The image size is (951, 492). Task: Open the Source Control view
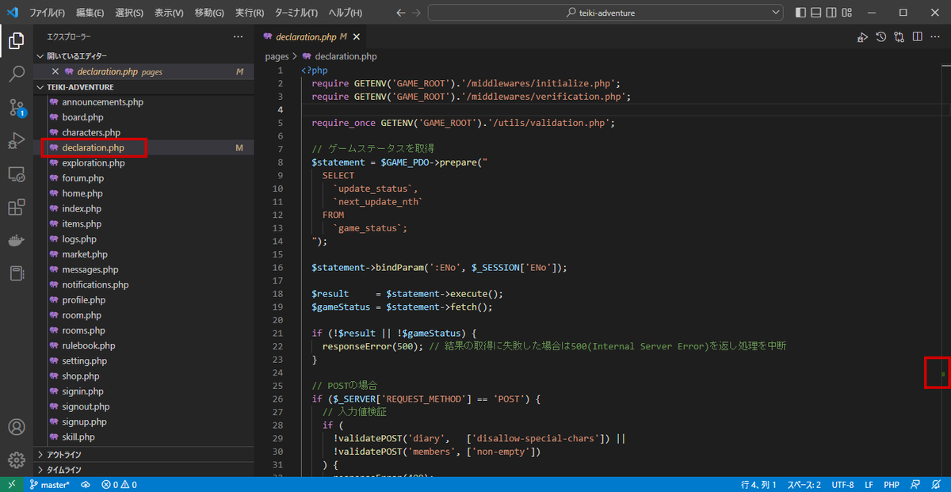point(16,108)
